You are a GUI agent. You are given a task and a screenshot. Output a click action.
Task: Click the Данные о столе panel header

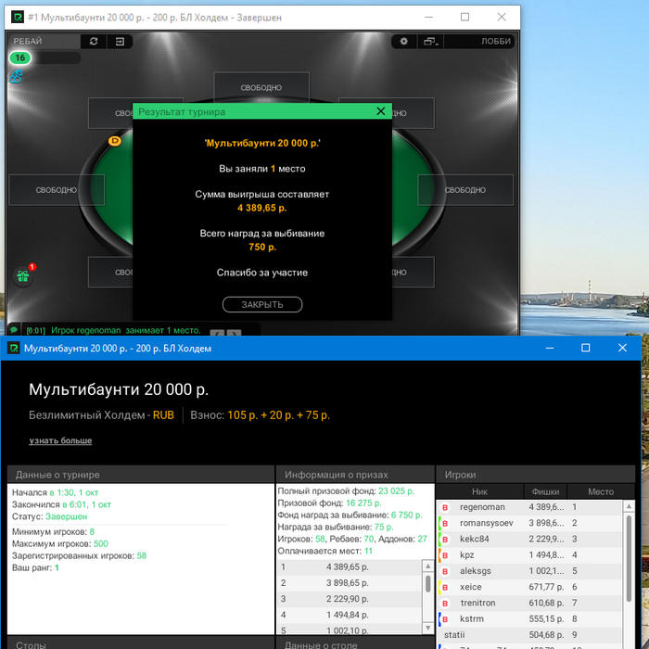[355, 643]
